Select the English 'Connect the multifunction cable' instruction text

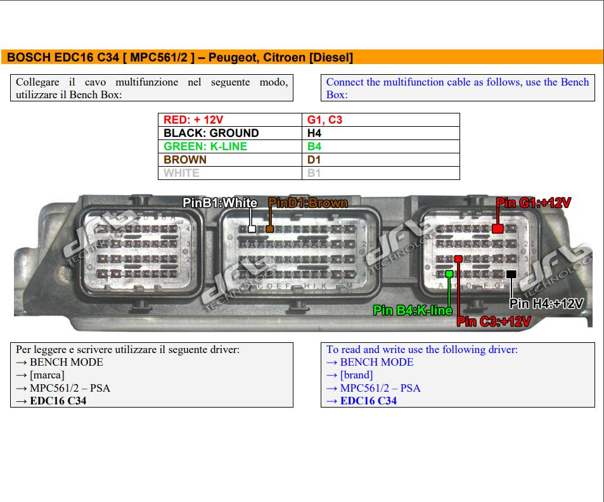point(458,88)
